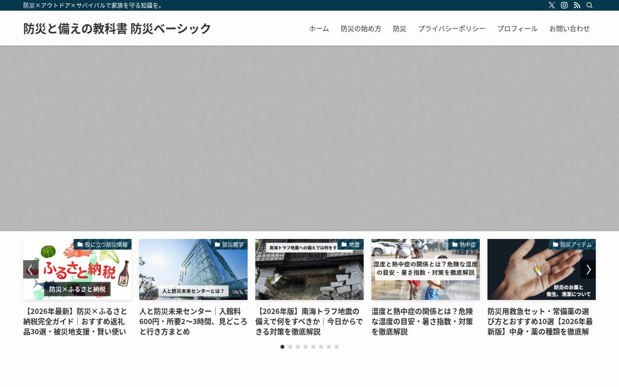Open 熱中症 category tag
The width and height of the screenshot is (619, 387).
(x=464, y=244)
